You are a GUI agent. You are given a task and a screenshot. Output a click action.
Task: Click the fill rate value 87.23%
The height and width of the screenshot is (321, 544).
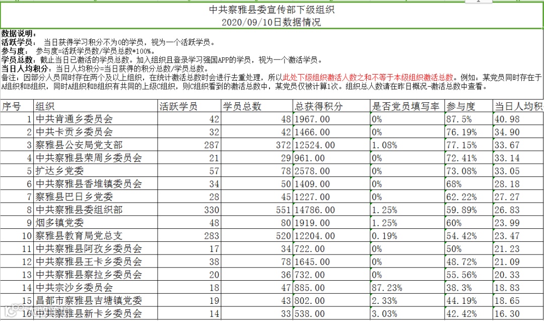(407, 287)
